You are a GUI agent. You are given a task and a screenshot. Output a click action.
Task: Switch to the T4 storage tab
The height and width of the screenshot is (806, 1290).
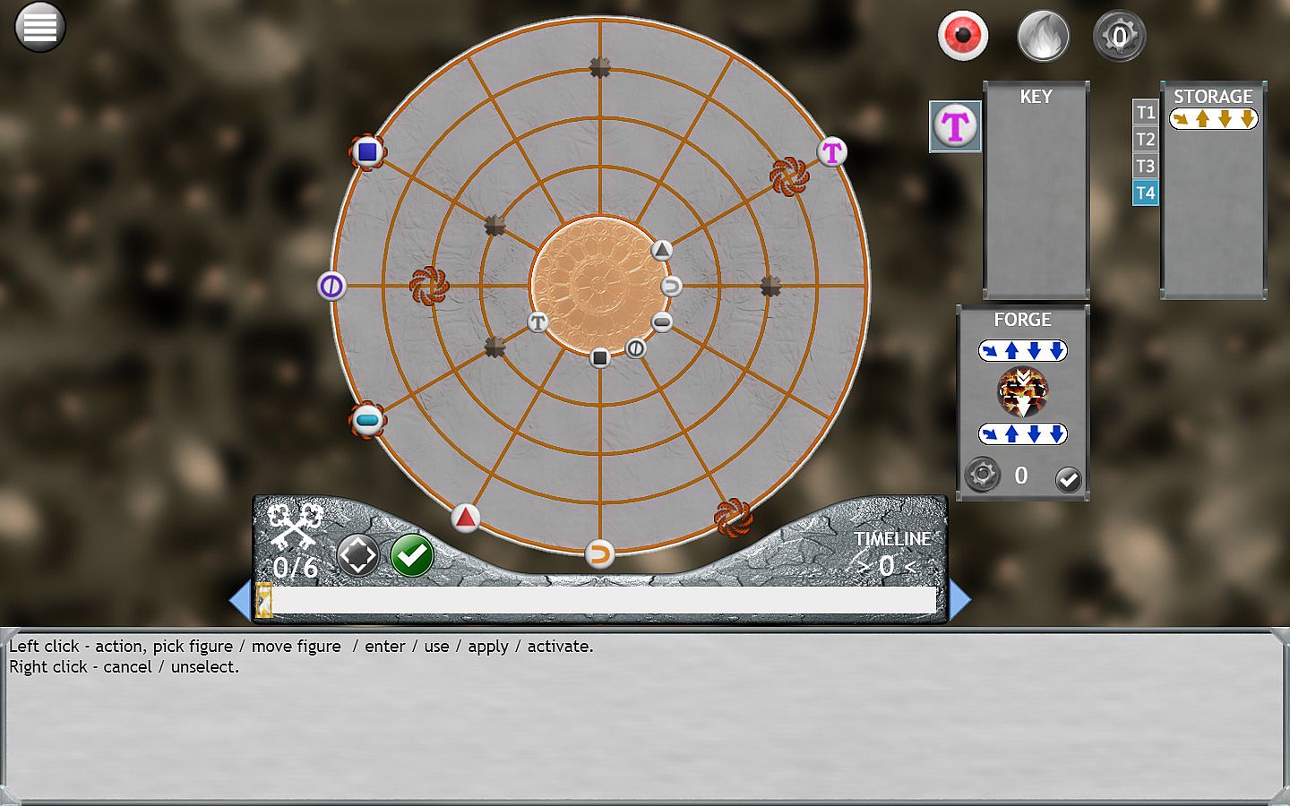click(x=1145, y=193)
